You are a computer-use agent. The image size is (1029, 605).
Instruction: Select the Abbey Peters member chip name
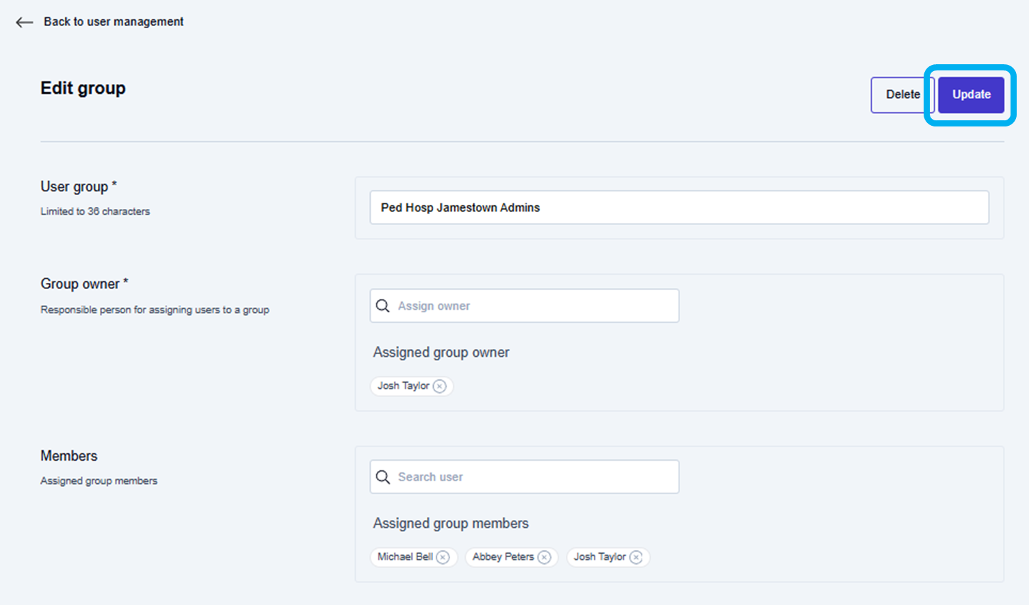(x=503, y=557)
